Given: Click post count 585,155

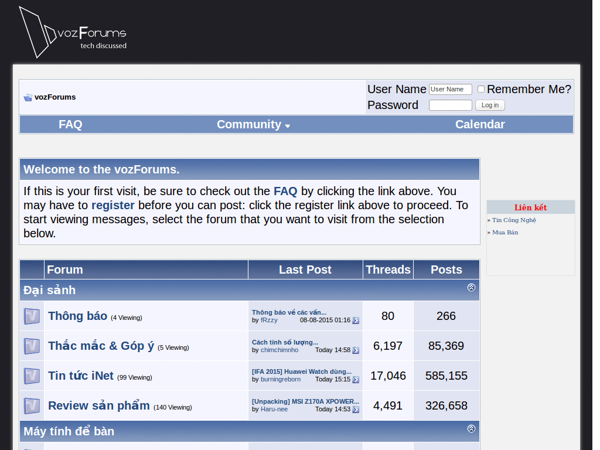Looking at the screenshot, I should [446, 376].
